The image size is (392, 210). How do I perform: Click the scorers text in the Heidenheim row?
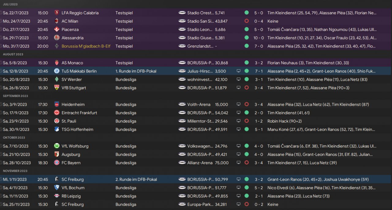[x=318, y=105]
